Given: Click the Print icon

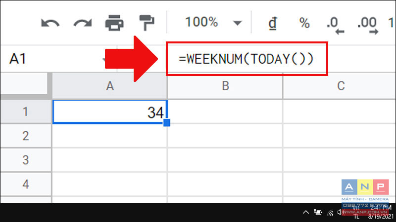Looking at the screenshot, I should (114, 23).
